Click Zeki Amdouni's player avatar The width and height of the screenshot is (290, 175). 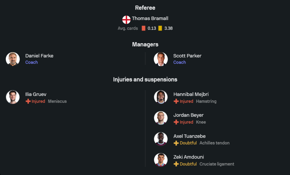(x=161, y=160)
